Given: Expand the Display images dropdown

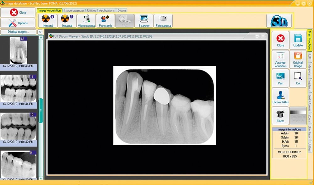Looking at the screenshot, I should click(18, 32).
